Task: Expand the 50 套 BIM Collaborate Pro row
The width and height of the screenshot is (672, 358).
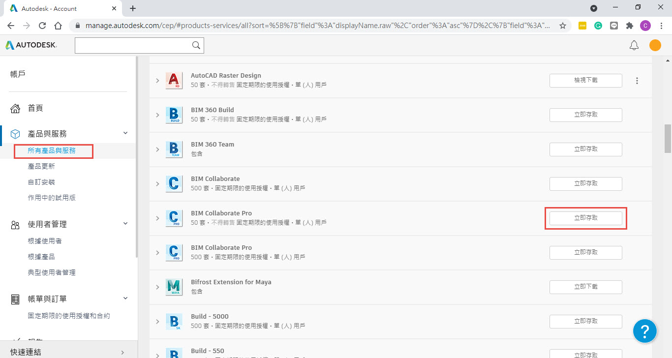Action: click(157, 218)
